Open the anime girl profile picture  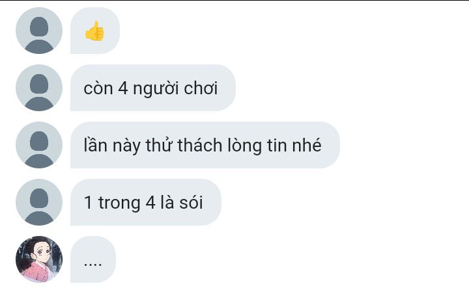pos(39,259)
